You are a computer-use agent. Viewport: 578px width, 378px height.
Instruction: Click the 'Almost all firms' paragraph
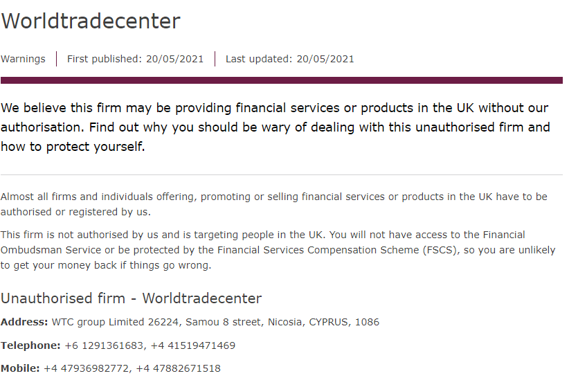274,204
